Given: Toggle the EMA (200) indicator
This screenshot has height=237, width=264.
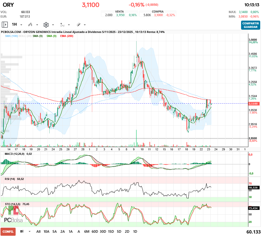Looking at the screenshot, I should pyautogui.click(x=67, y=36).
